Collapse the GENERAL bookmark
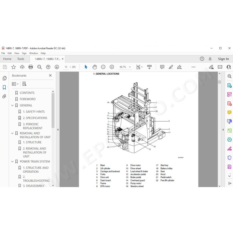The width and height of the screenshot is (233, 233). click(13, 106)
